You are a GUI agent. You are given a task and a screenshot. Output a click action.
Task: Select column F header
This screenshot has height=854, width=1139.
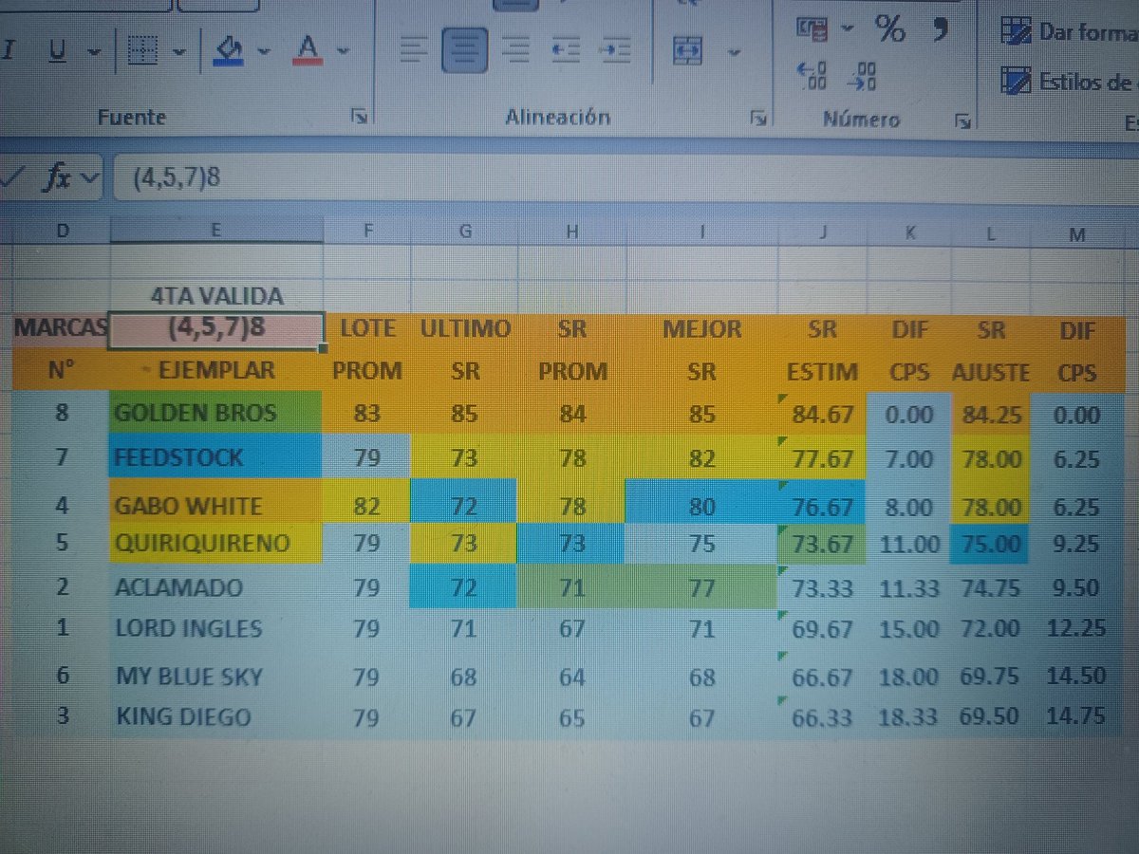[x=366, y=232]
